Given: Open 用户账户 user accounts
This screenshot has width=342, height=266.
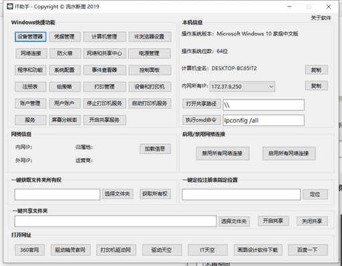Looking at the screenshot, I should pos(65,103).
